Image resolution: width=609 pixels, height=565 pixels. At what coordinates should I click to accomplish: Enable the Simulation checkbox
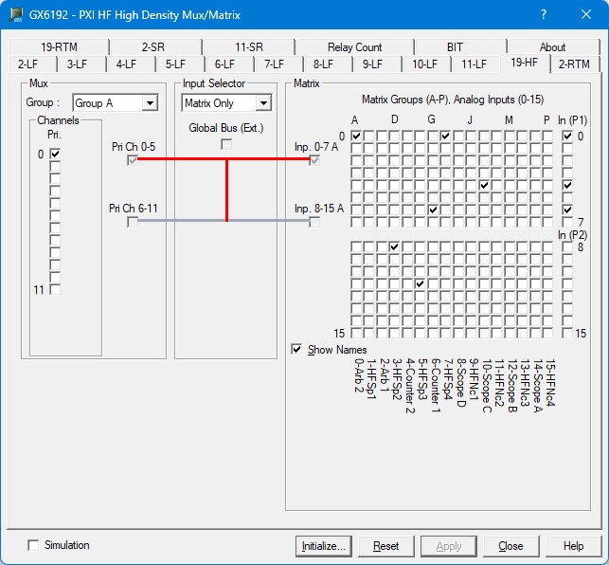(34, 545)
